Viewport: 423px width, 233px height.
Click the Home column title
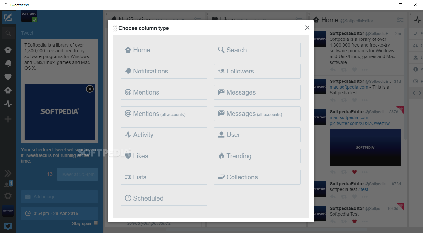330,20
